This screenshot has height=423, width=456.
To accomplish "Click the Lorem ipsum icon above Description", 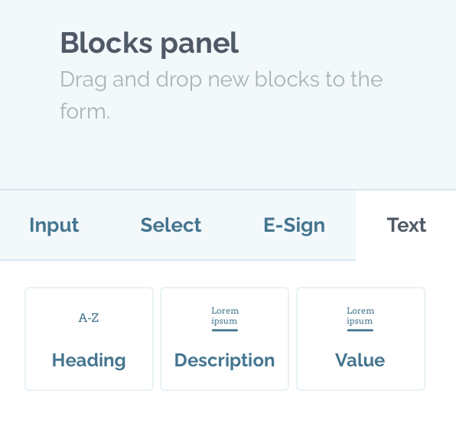I will point(225,319).
